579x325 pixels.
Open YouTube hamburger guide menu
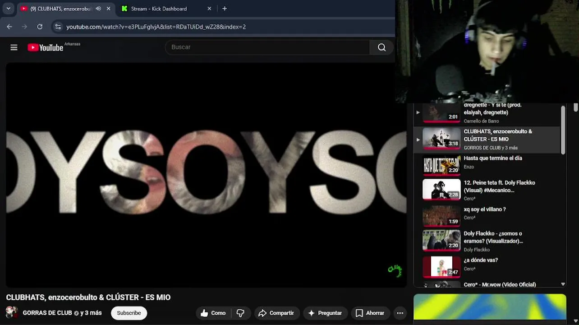[x=14, y=47]
